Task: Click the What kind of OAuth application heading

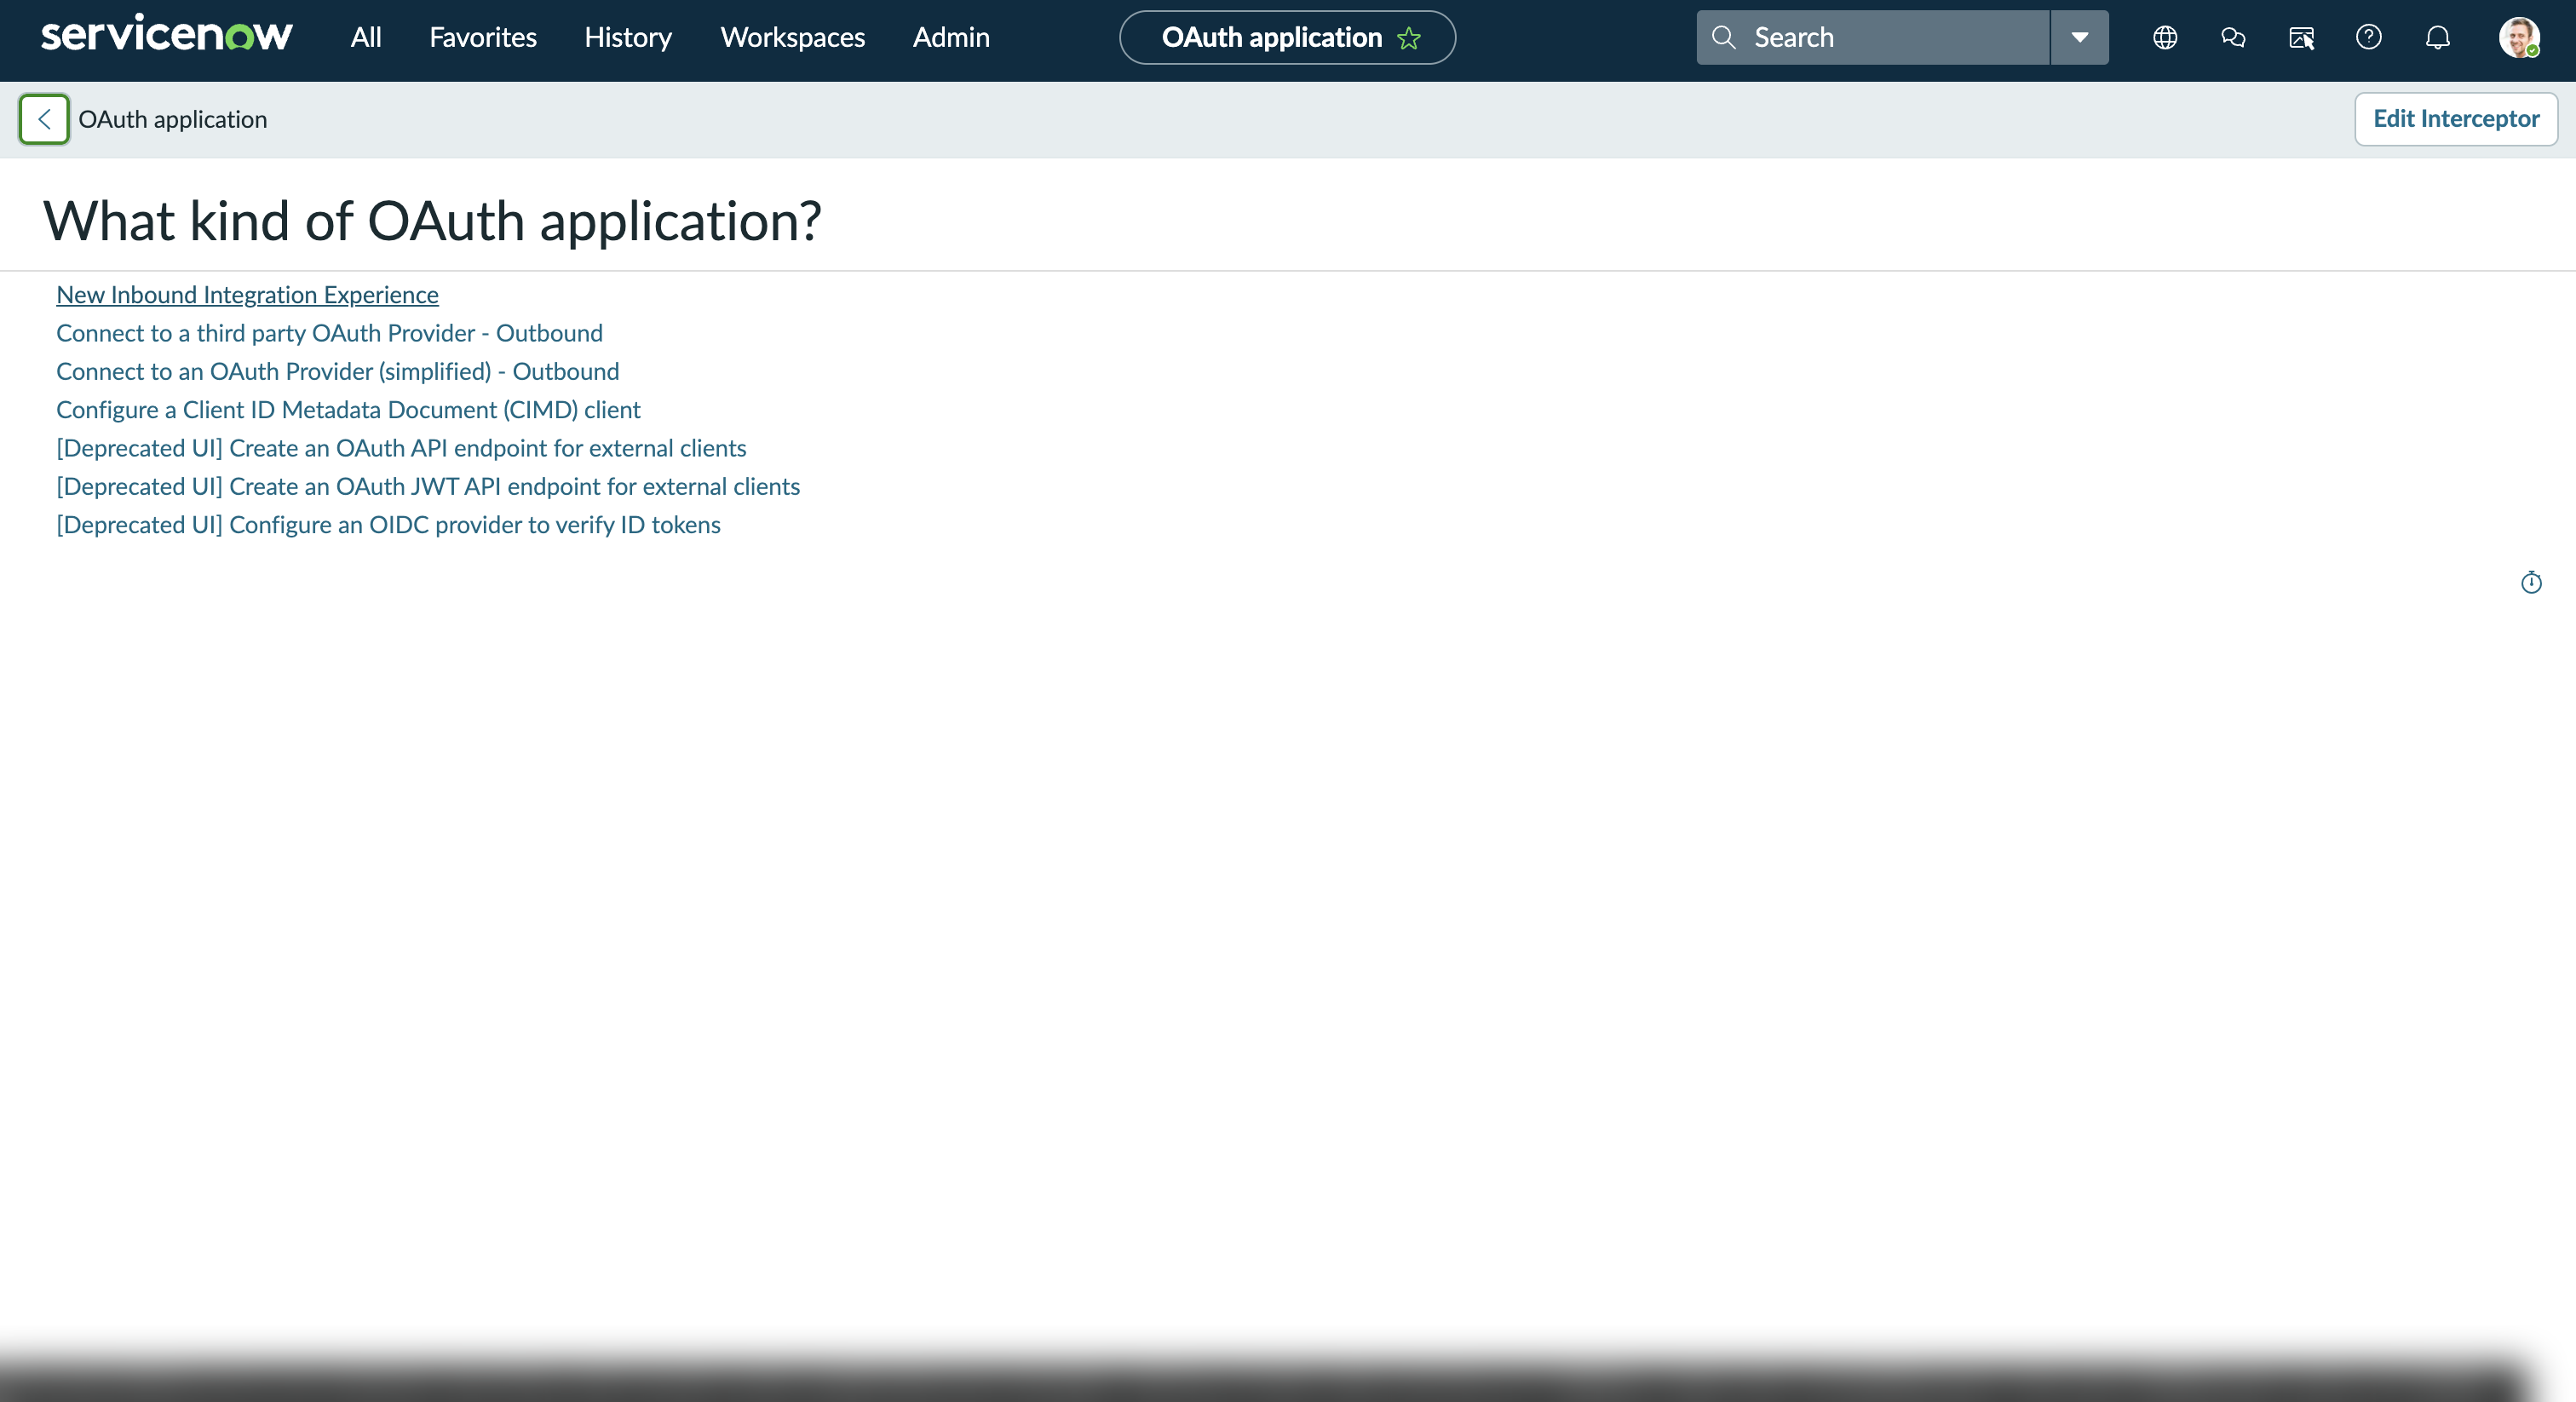Action: (432, 221)
